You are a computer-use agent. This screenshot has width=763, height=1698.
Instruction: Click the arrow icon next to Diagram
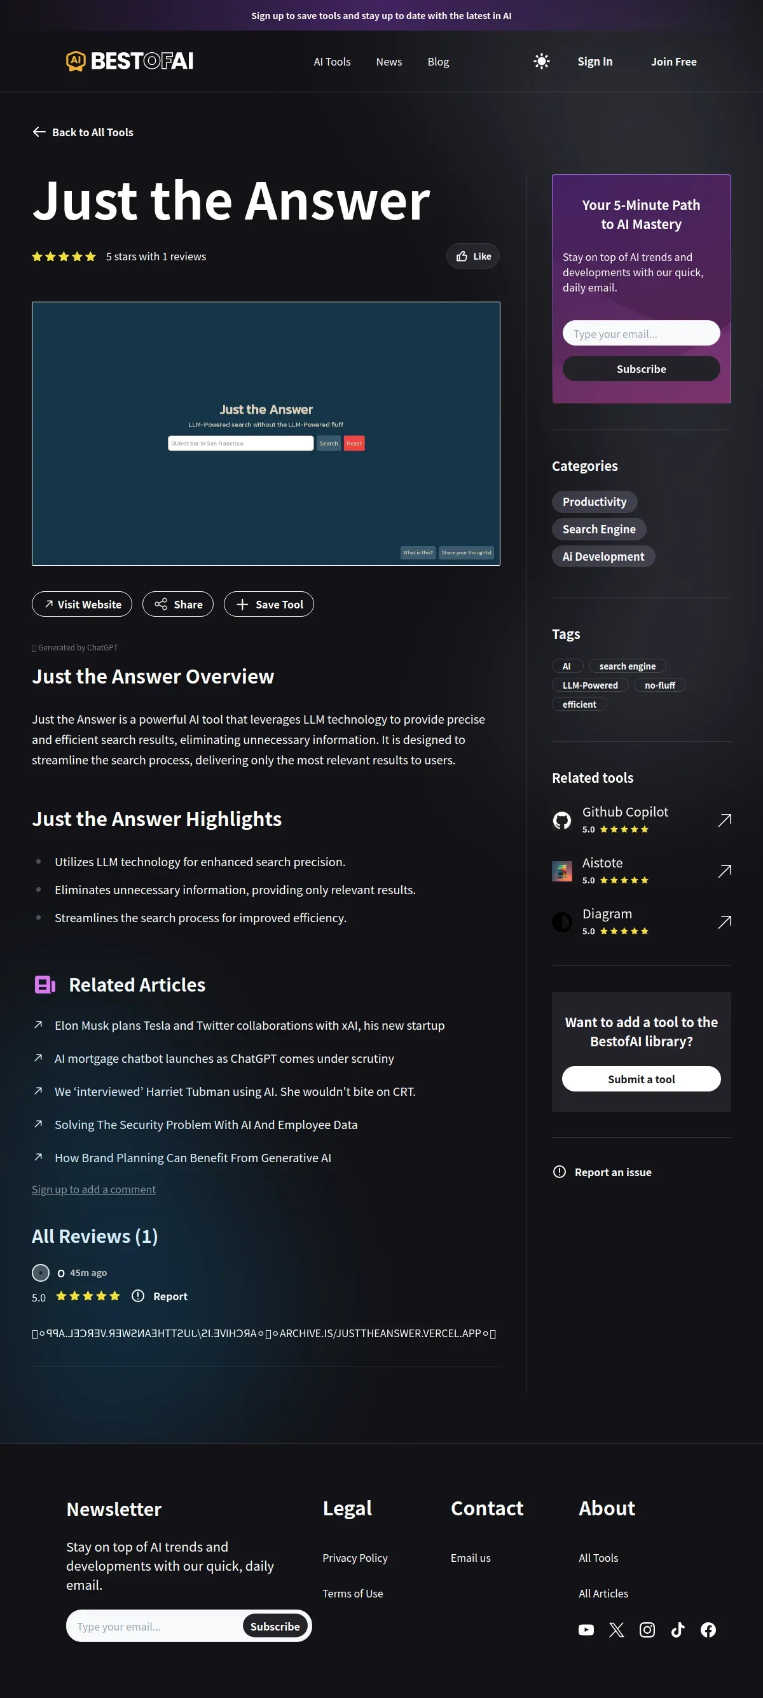coord(724,922)
